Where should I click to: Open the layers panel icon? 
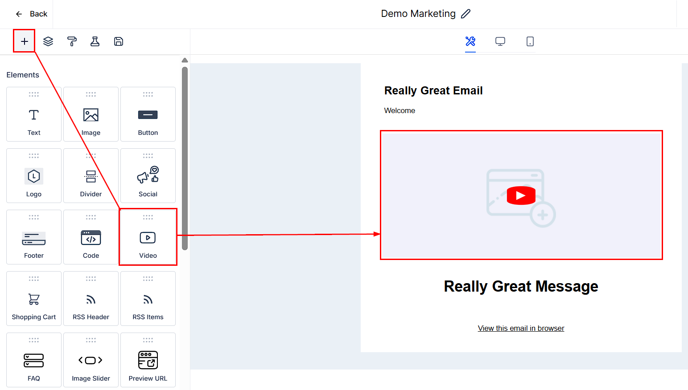48,41
